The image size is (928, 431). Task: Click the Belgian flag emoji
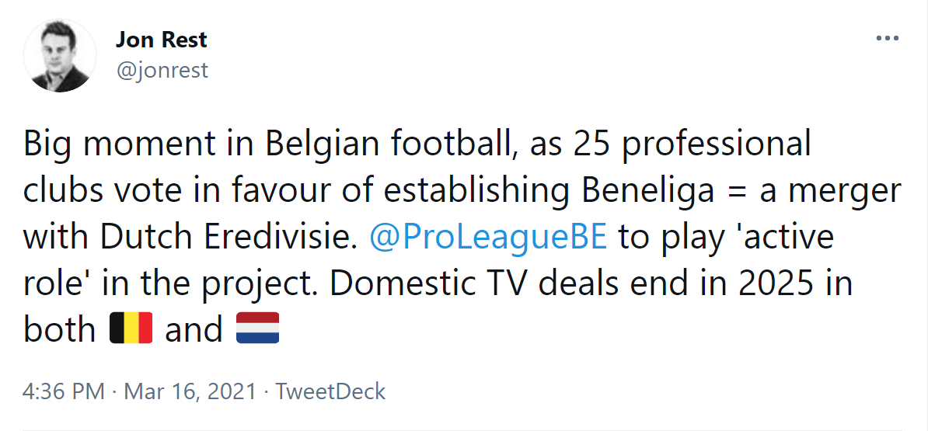pos(131,329)
